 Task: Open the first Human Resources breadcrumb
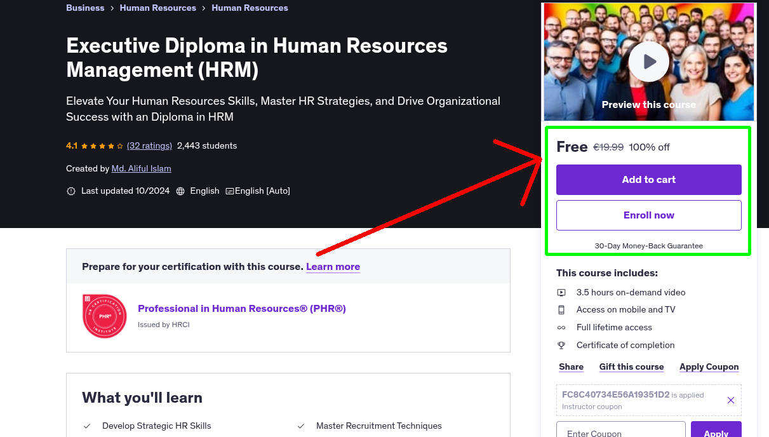pos(157,8)
